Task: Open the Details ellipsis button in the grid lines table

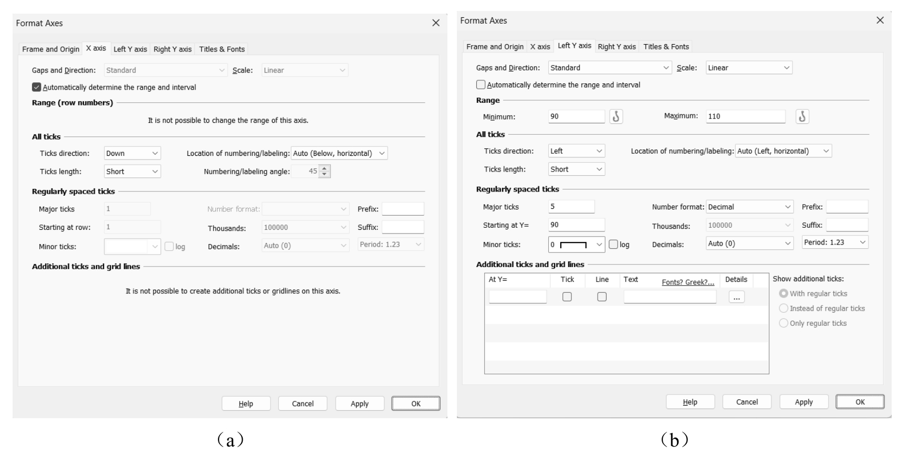Action: [x=736, y=298]
